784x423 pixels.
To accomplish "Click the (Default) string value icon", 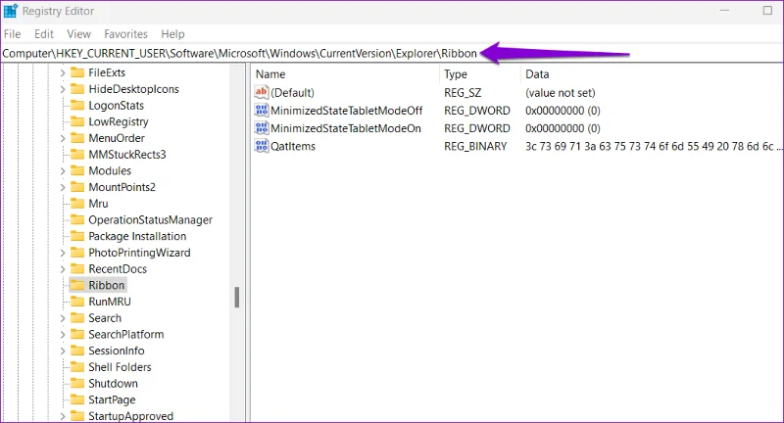I will (262, 92).
